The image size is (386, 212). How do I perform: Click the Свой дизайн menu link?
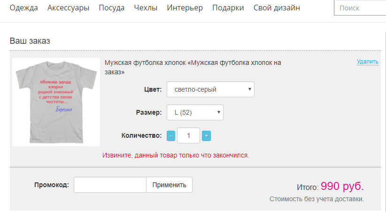point(277,8)
